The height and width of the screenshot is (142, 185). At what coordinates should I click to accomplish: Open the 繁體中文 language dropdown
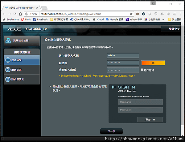pyautogui.click(x=171, y=29)
